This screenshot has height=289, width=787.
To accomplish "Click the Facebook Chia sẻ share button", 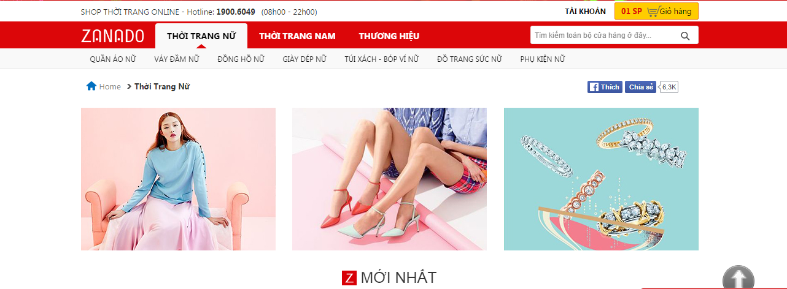I will click(x=641, y=87).
